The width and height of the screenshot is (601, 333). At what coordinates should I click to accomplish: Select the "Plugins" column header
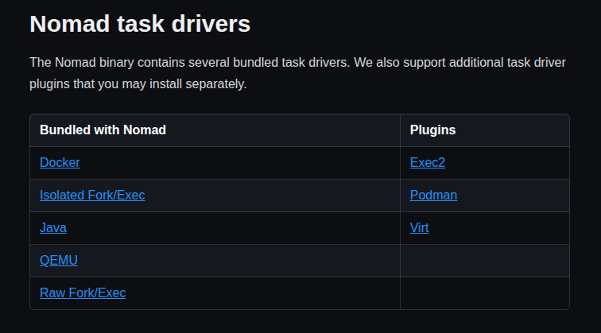pyautogui.click(x=432, y=130)
